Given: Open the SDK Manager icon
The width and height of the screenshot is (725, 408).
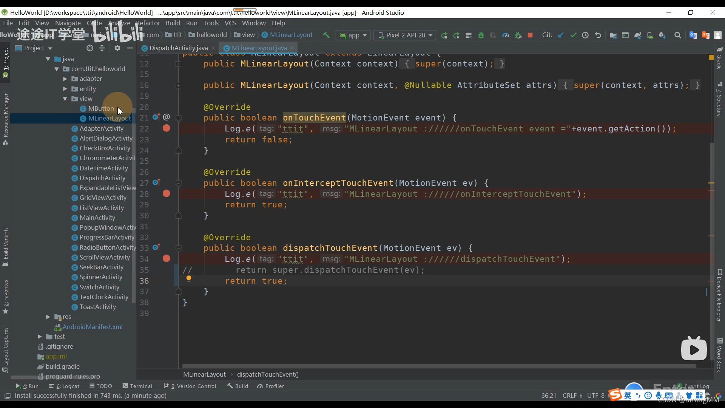Looking at the screenshot, I should point(662,35).
